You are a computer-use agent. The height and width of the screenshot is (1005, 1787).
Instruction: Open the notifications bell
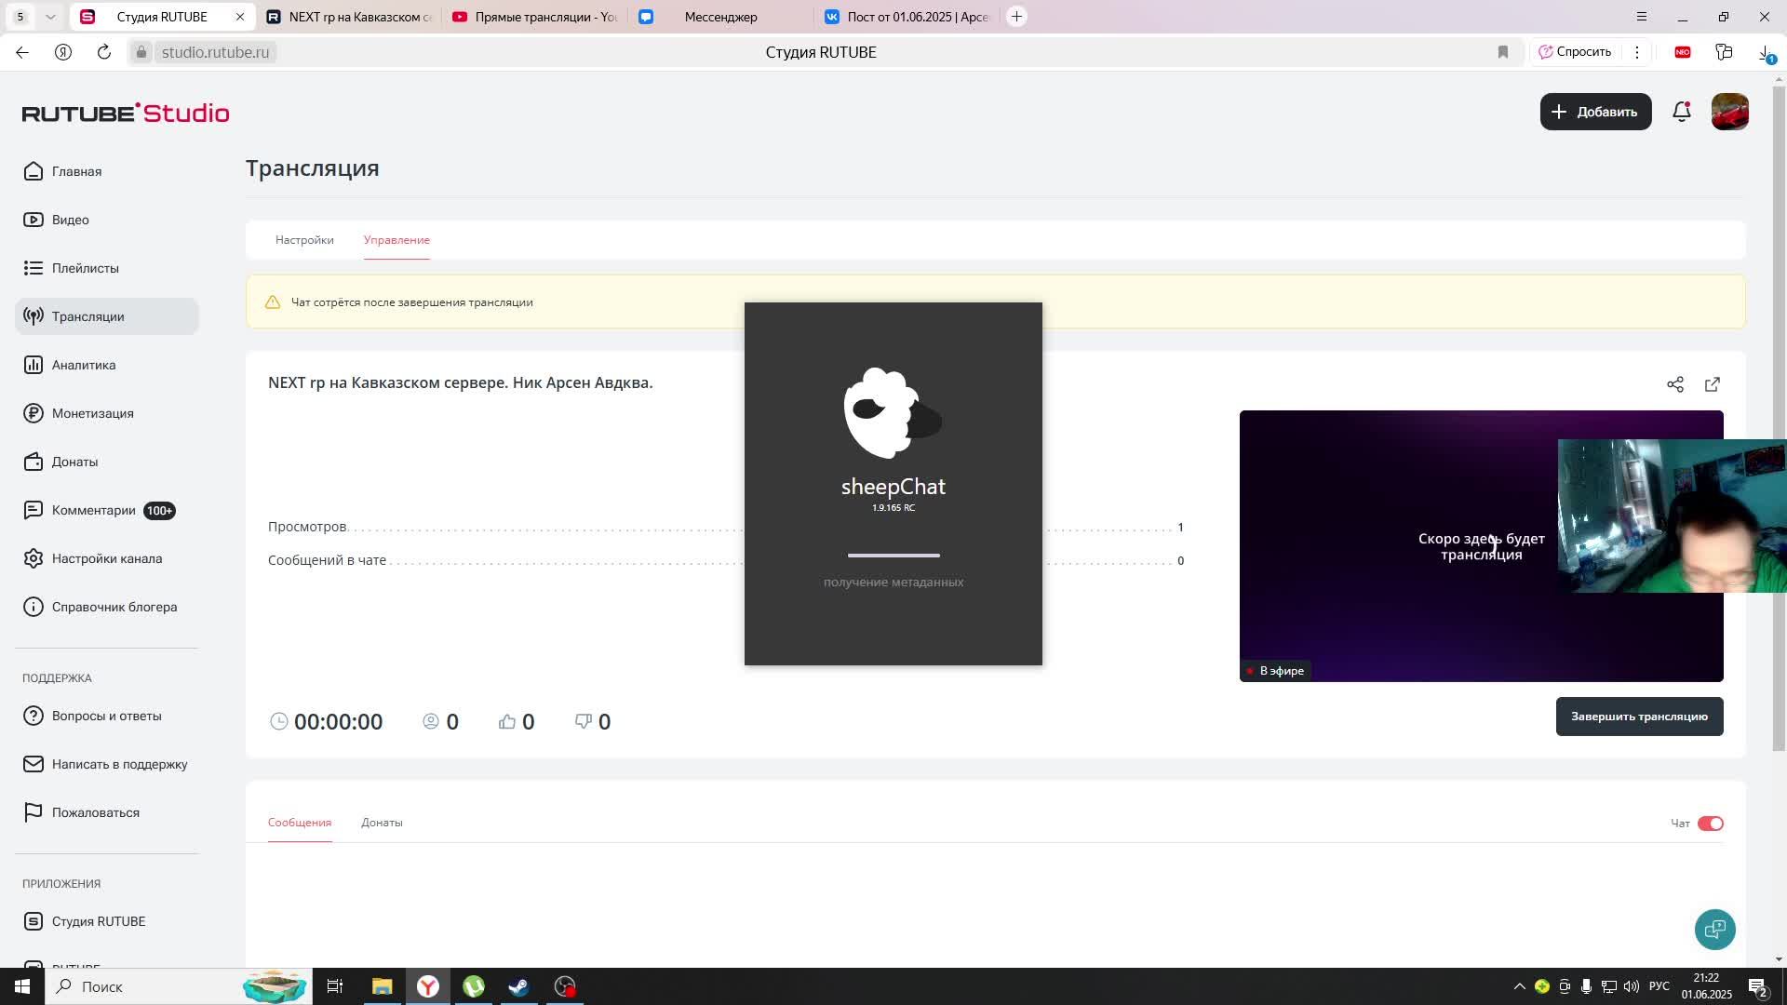[x=1681, y=112]
